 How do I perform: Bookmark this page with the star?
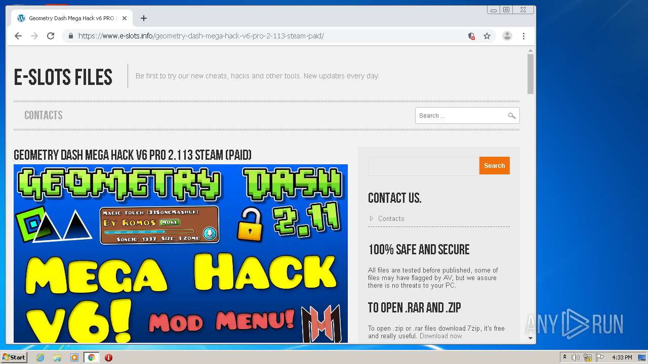[x=487, y=36]
